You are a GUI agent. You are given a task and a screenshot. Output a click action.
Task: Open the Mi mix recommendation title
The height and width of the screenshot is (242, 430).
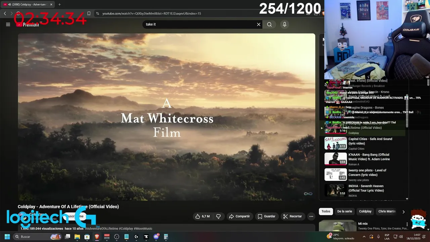point(363,224)
